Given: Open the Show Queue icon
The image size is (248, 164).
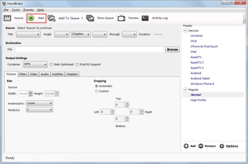Looking at the screenshot, I should click(90, 18).
